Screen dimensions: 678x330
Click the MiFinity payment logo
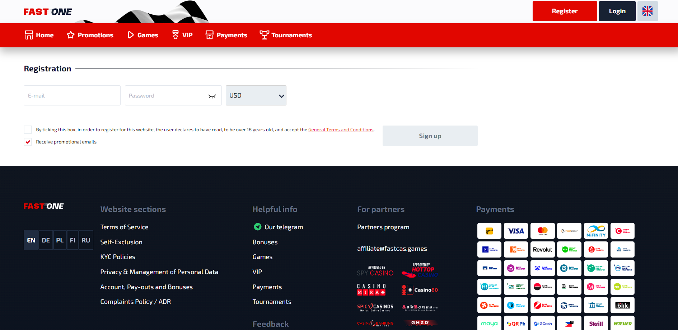(595, 231)
